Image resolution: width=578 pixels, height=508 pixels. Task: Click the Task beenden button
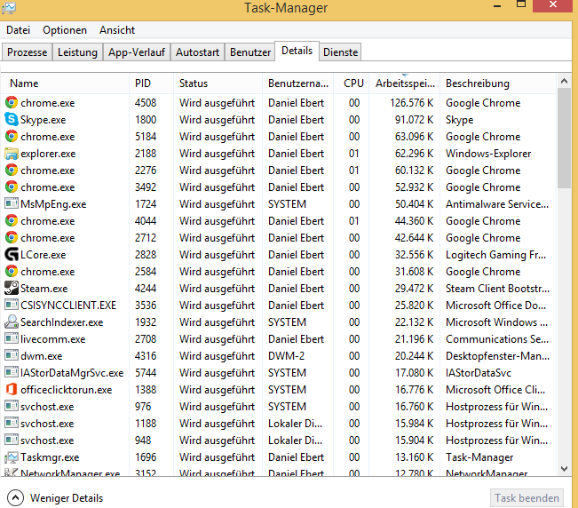(x=527, y=498)
